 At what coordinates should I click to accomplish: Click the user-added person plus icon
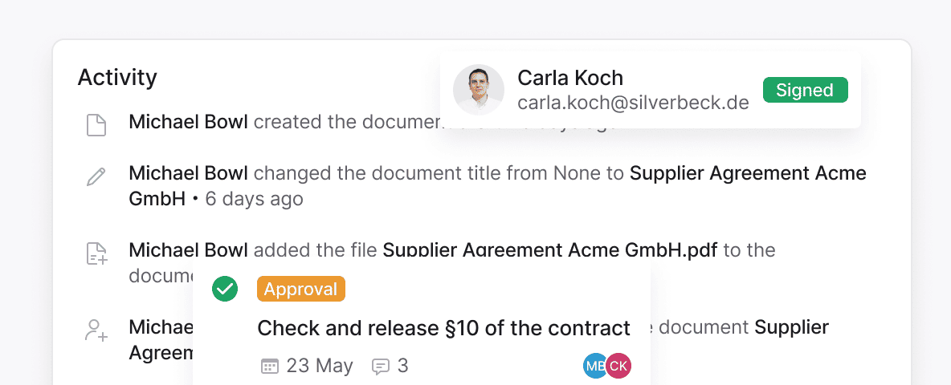pos(96,330)
